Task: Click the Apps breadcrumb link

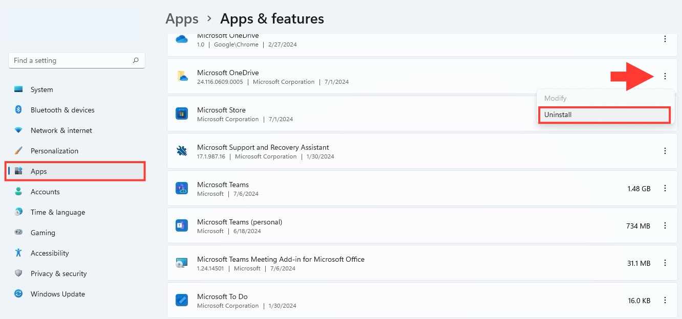Action: [x=182, y=19]
